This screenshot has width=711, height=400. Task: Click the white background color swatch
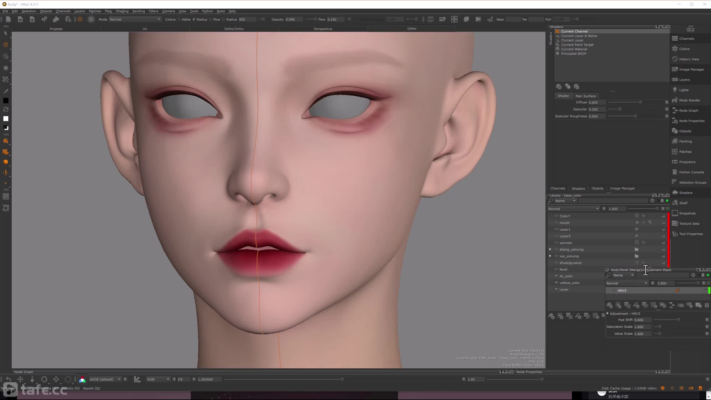tap(6, 119)
